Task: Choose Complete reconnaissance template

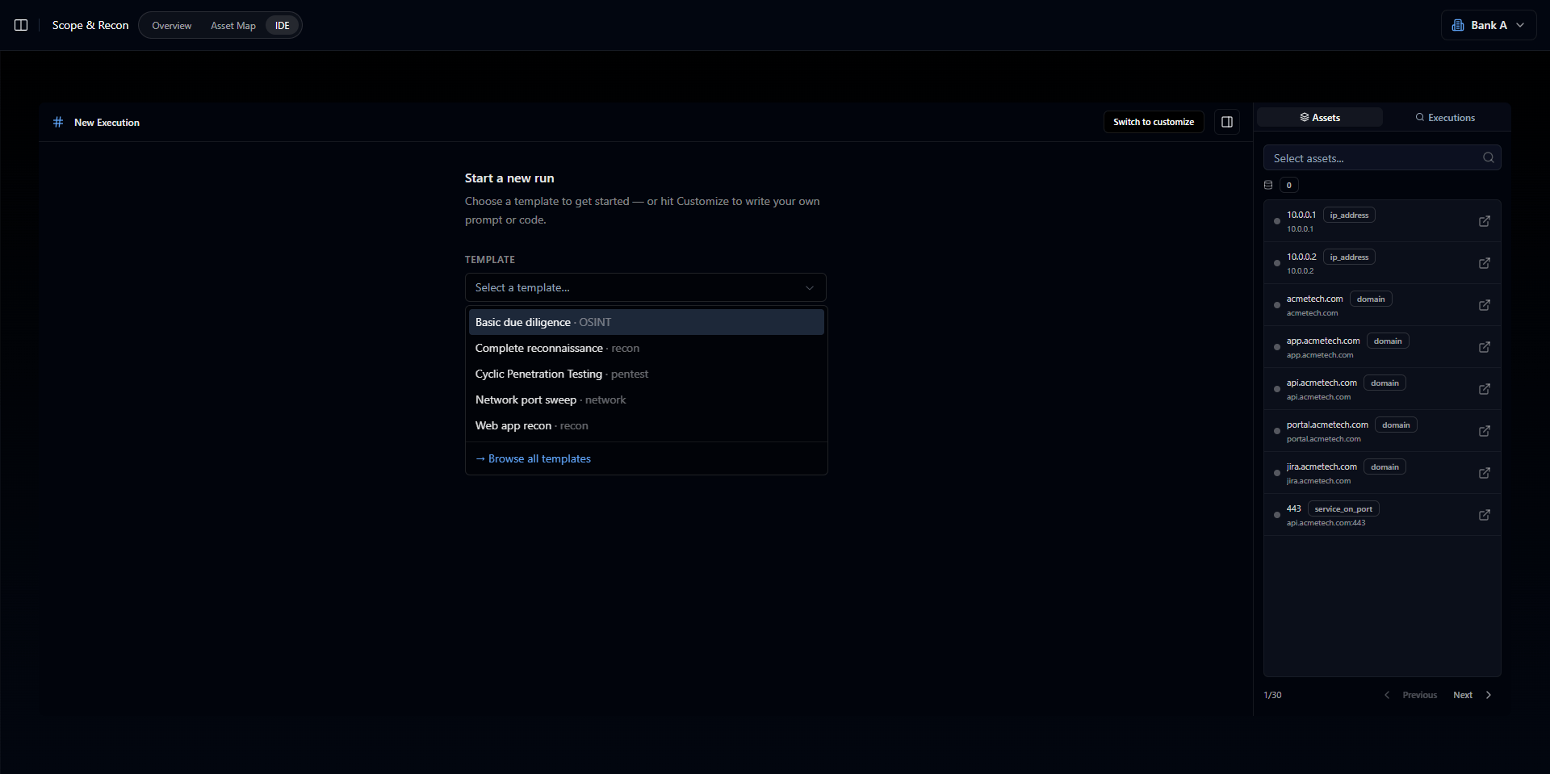Action: tap(646, 348)
